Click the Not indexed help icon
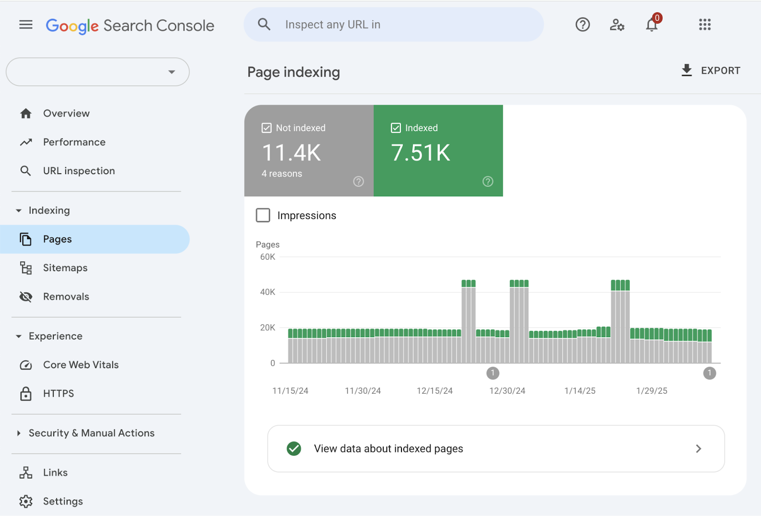Viewport: 761px width, 516px height. coord(358,181)
